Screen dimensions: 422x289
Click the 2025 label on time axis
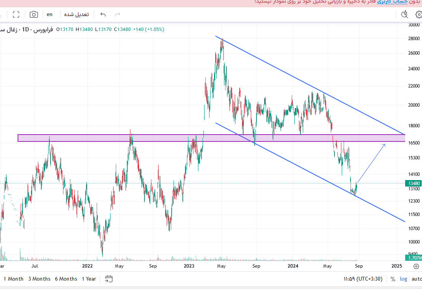point(397,266)
